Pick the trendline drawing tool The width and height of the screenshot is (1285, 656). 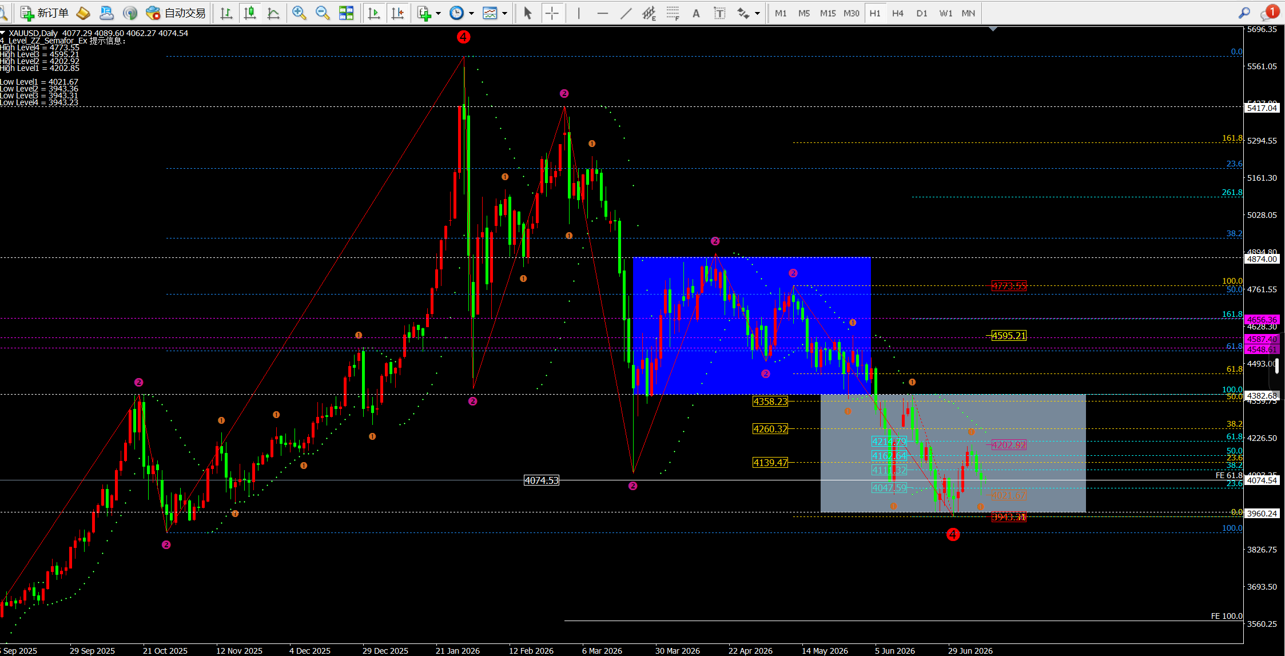pyautogui.click(x=626, y=13)
